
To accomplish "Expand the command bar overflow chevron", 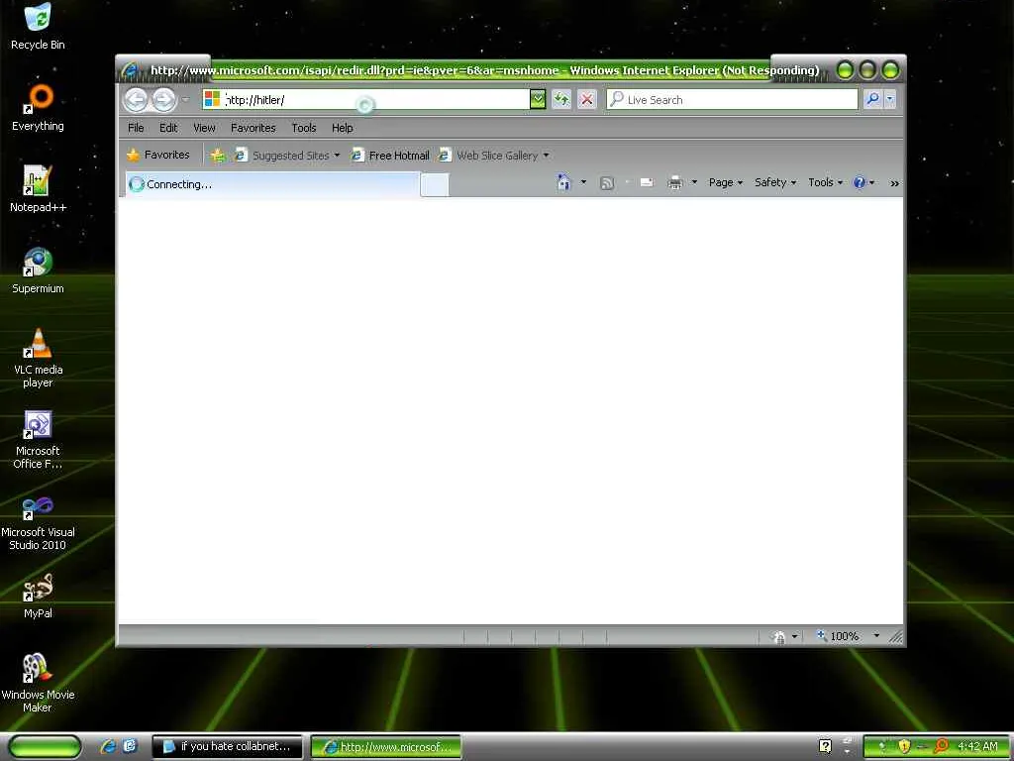I will pos(894,183).
